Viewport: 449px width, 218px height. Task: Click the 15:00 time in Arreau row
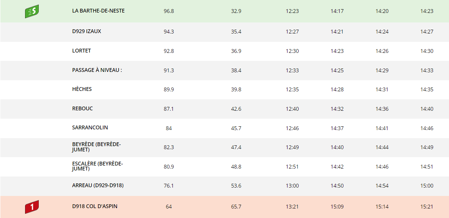click(x=427, y=186)
